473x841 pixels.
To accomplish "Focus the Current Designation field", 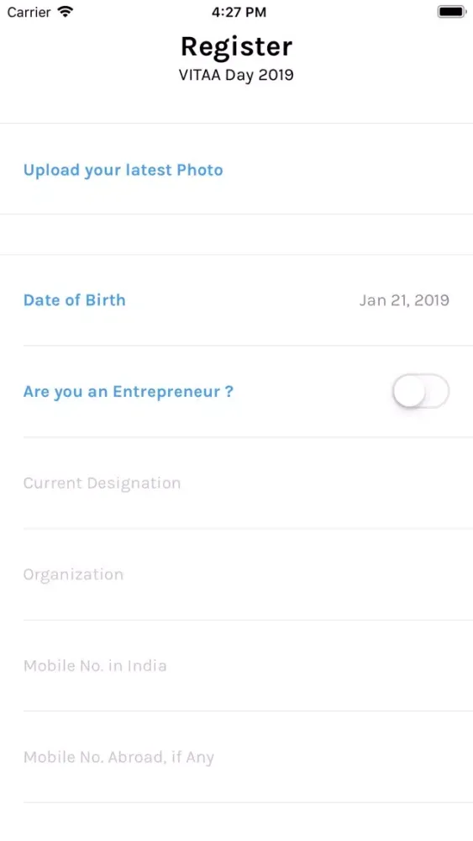I will coord(248,483).
